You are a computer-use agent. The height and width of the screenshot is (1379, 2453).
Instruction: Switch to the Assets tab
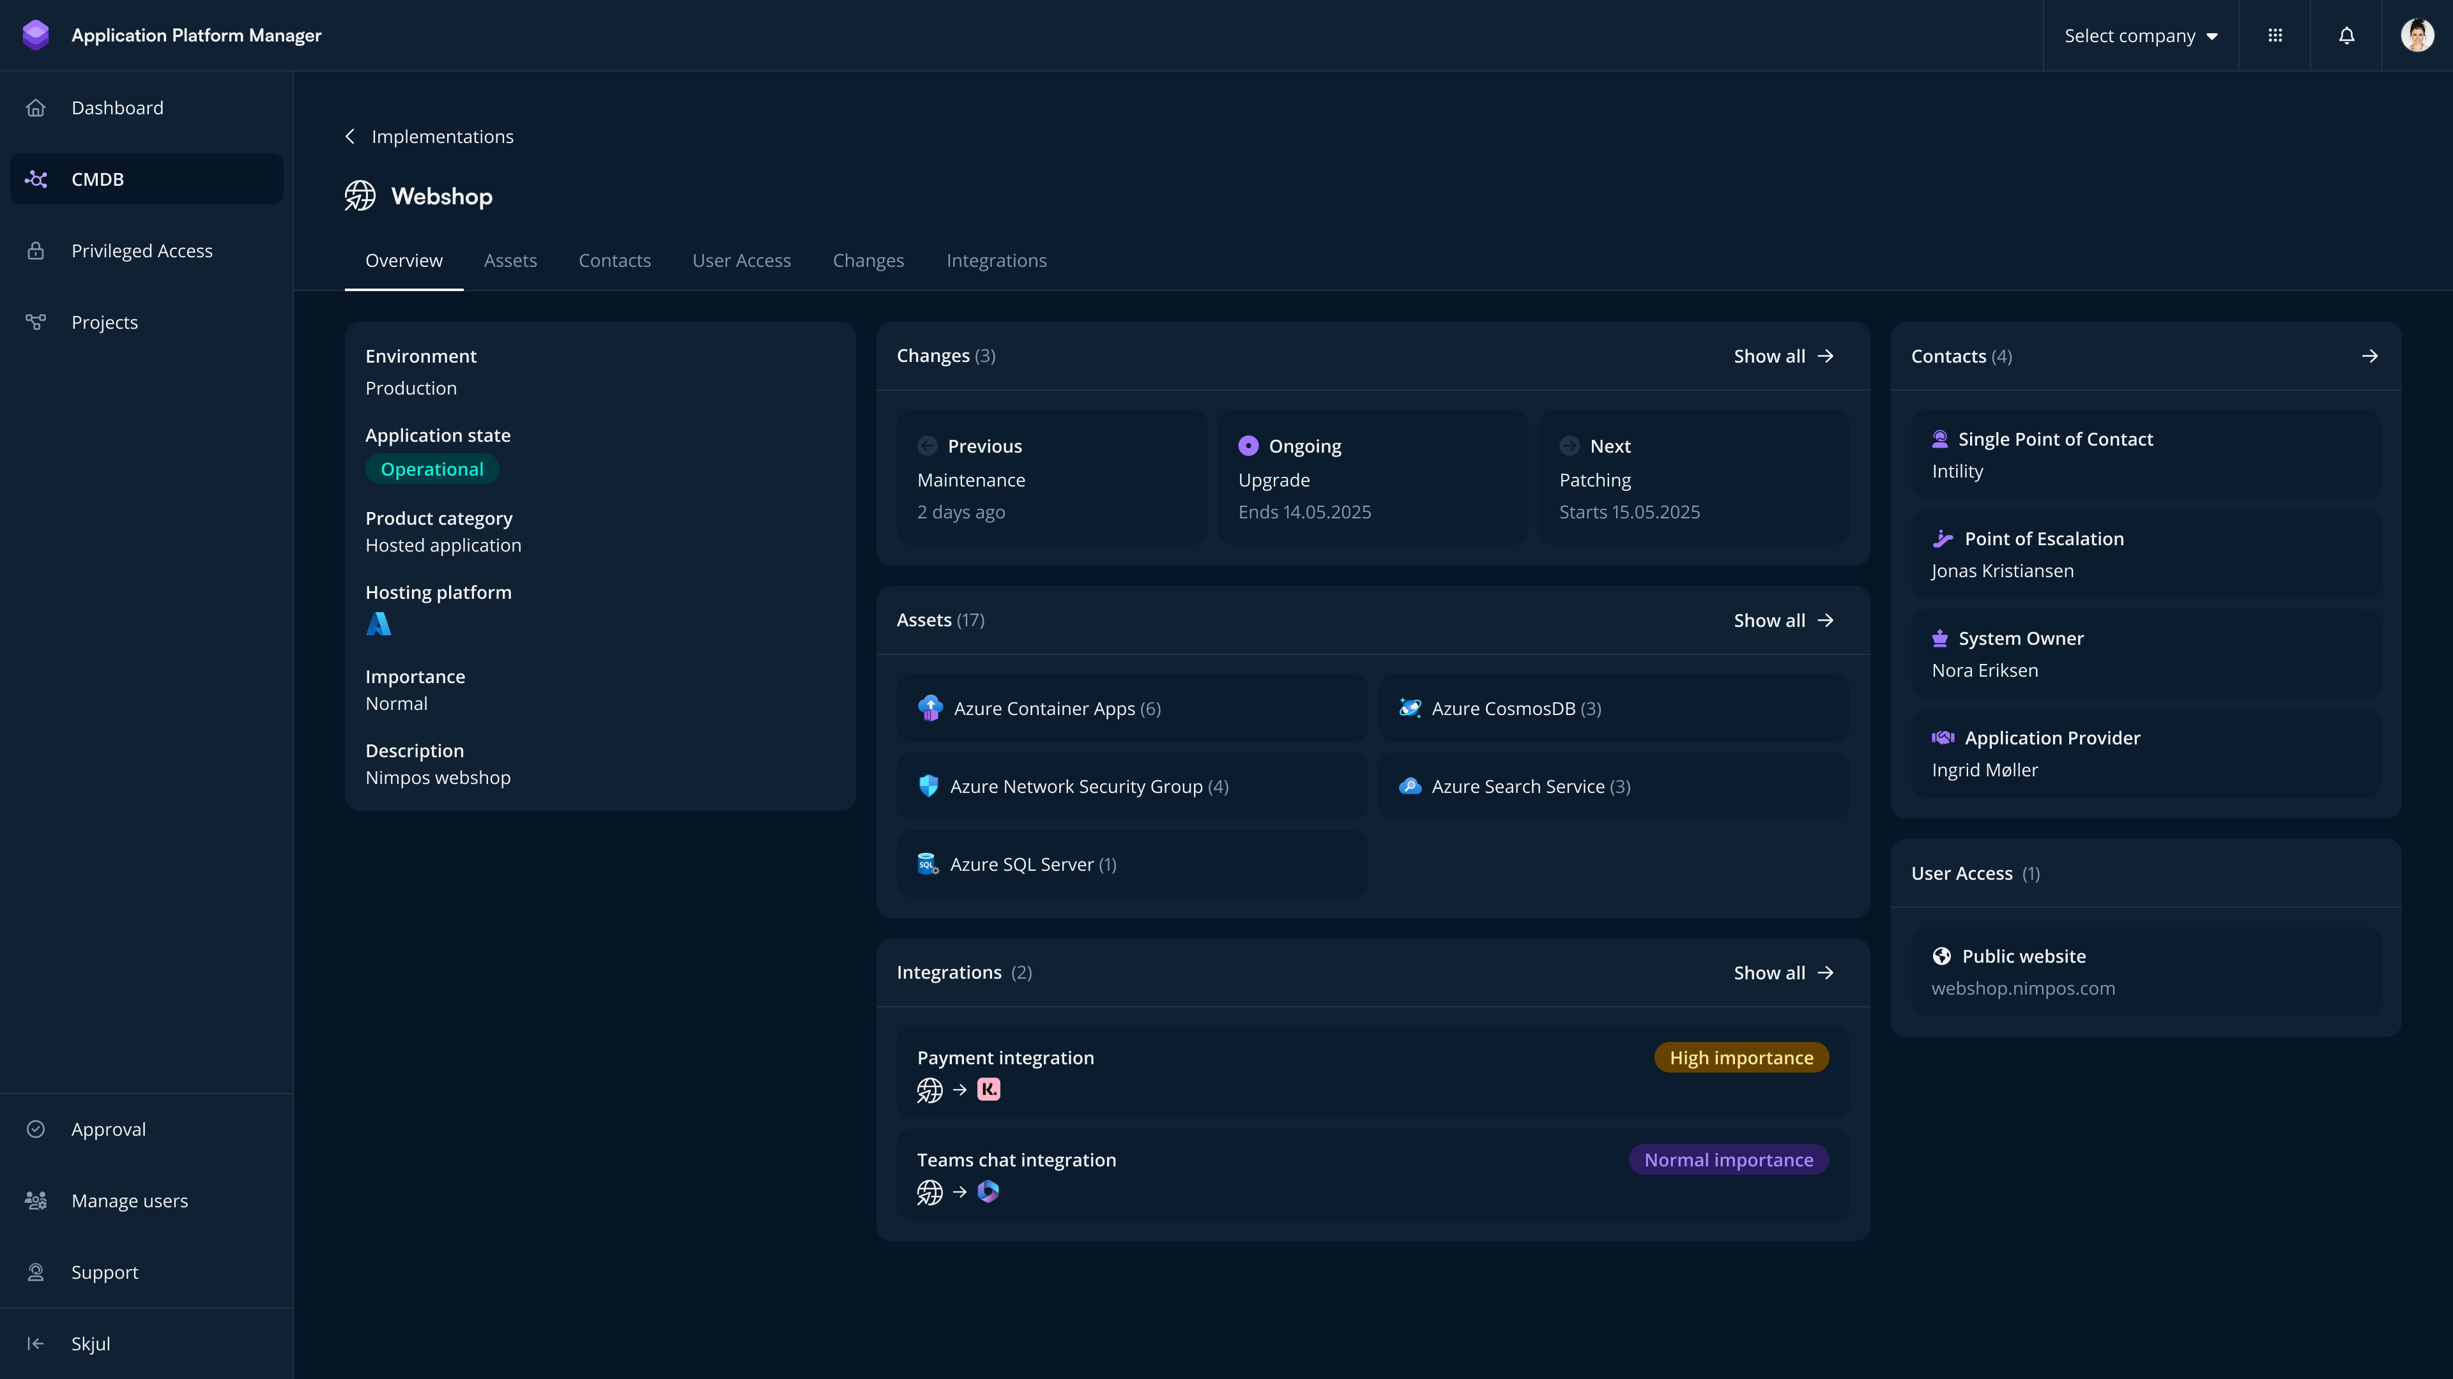point(510,260)
